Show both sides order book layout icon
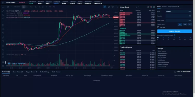Image resolution: width=195 pixels, height=97 pixels. [148, 7]
